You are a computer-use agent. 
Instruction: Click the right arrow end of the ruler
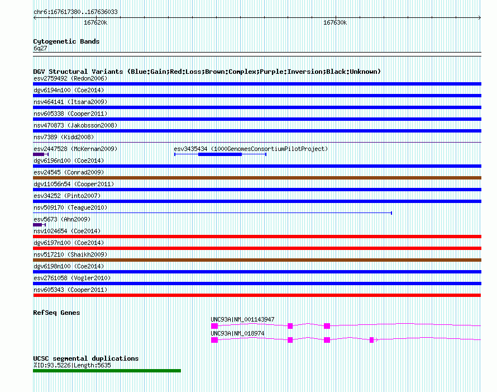coord(480,18)
